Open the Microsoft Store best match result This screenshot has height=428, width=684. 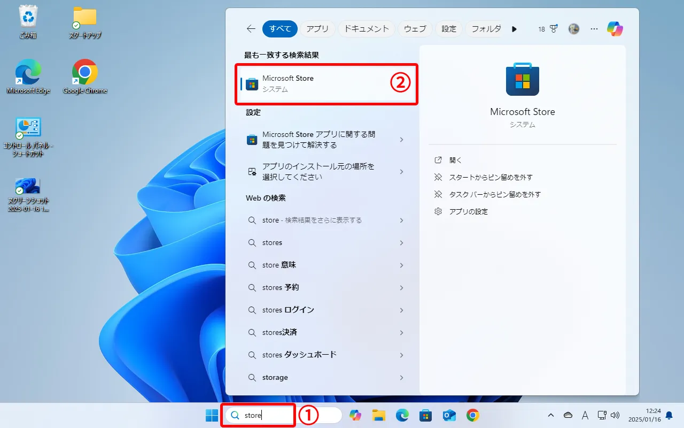click(327, 83)
